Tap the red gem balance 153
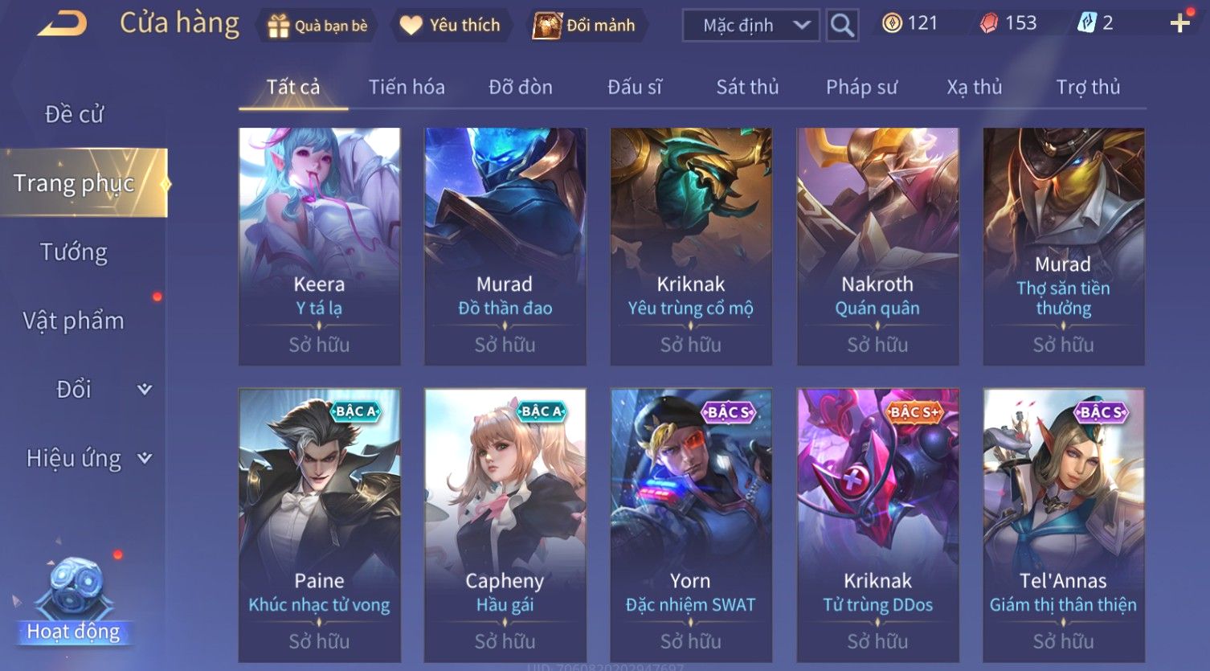This screenshot has height=671, width=1210. 1008,23
